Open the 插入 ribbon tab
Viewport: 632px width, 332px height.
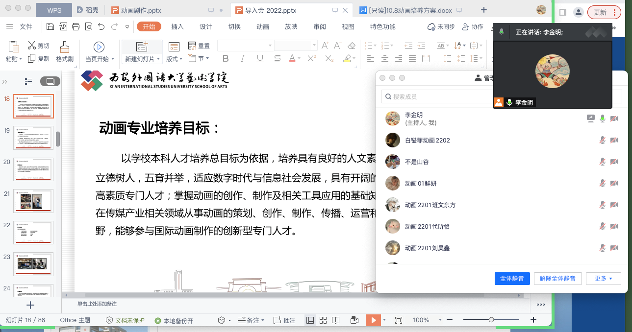coord(177,27)
